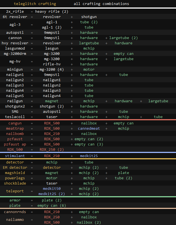The image size is (176, 225).
Task: Select the "EM detector" recipe name
Action: tap(15, 167)
